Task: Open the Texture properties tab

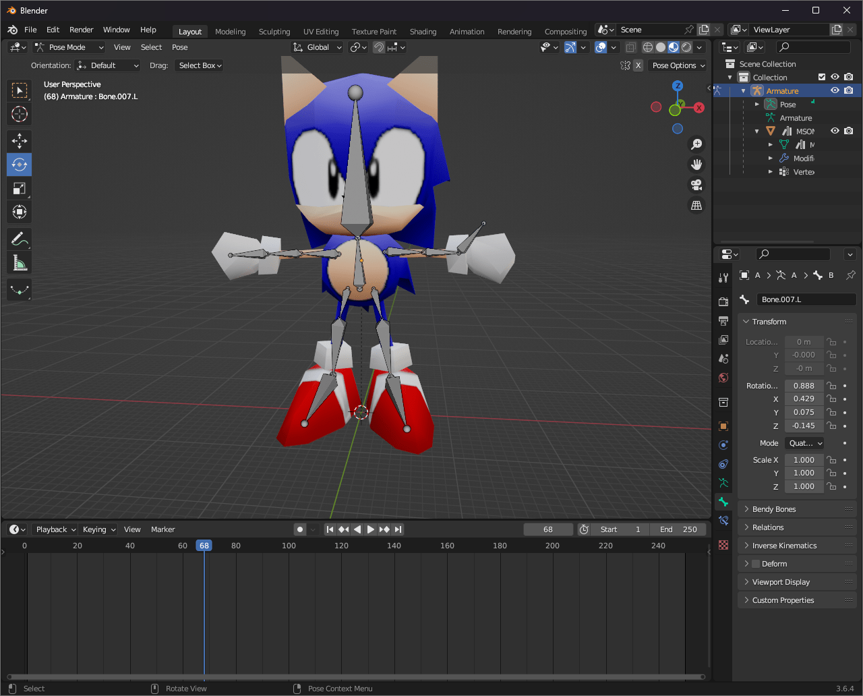Action: [x=723, y=545]
